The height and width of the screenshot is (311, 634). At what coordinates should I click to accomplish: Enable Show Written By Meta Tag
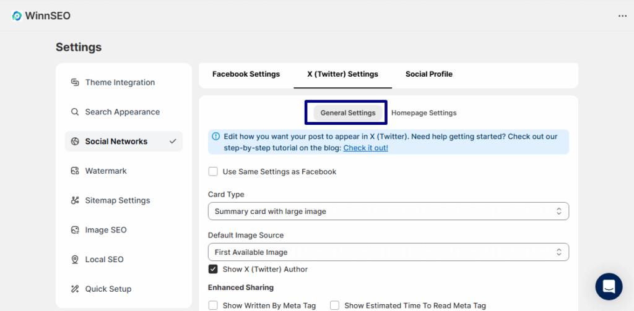(213, 305)
